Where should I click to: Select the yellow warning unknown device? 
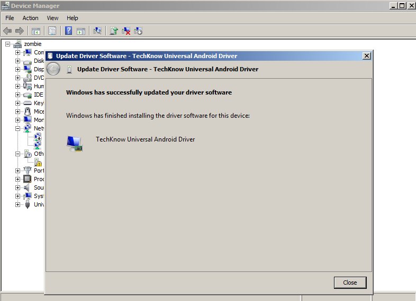pos(38,162)
